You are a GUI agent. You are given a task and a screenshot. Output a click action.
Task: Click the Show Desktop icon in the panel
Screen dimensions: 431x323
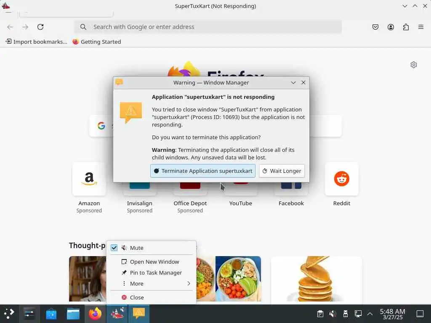tap(420, 314)
